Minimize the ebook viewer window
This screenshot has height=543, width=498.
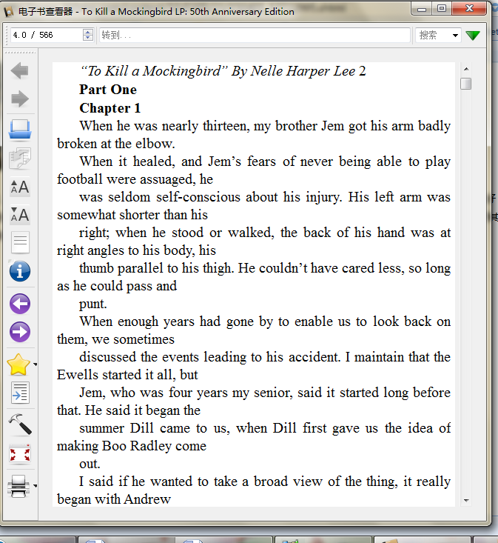click(x=422, y=9)
